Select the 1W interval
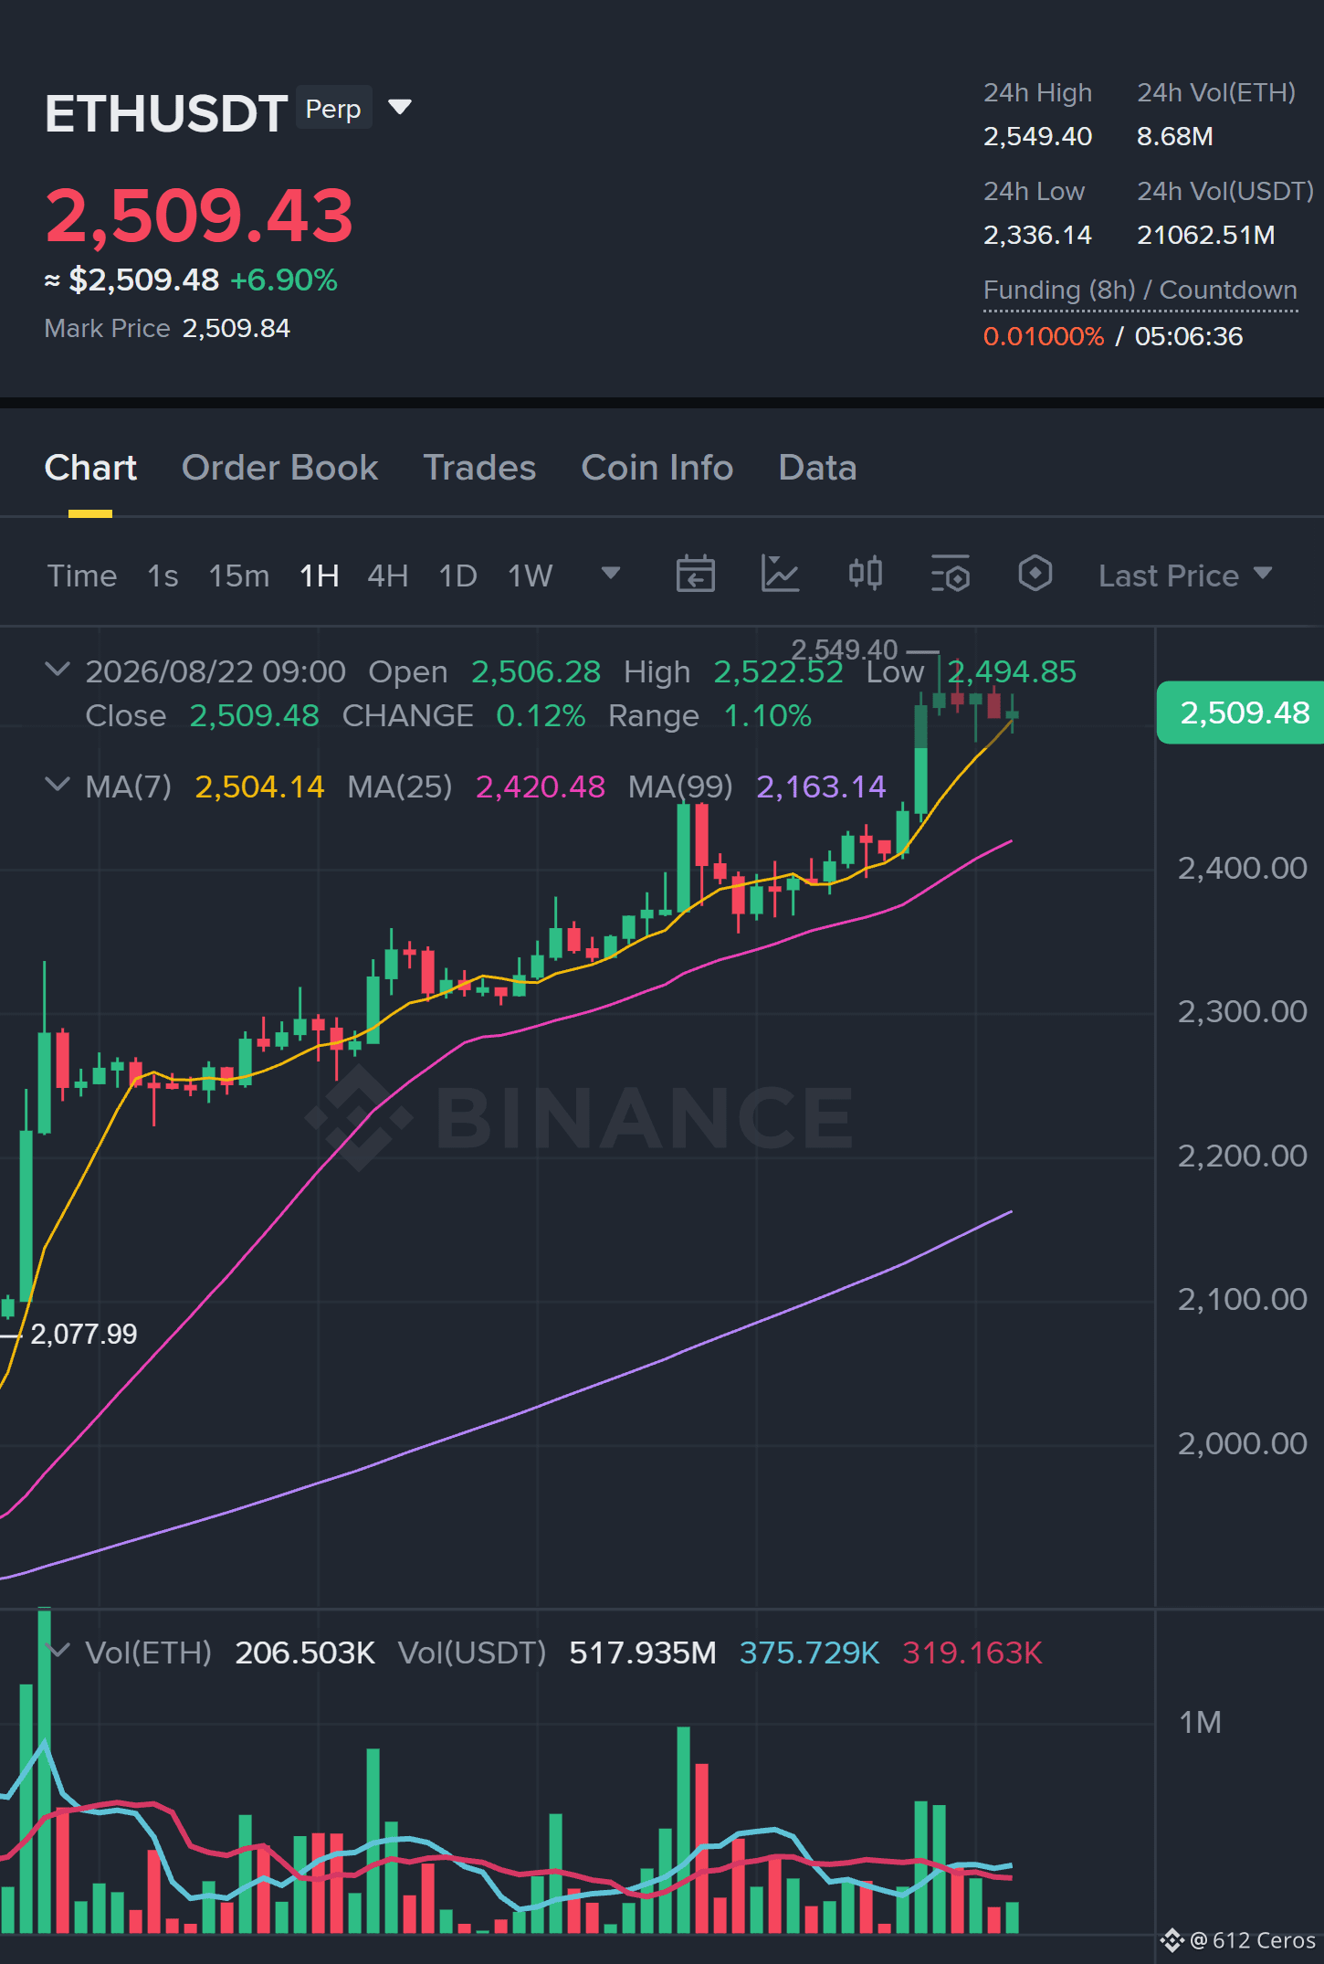Viewport: 1324px width, 1964px height. click(531, 575)
